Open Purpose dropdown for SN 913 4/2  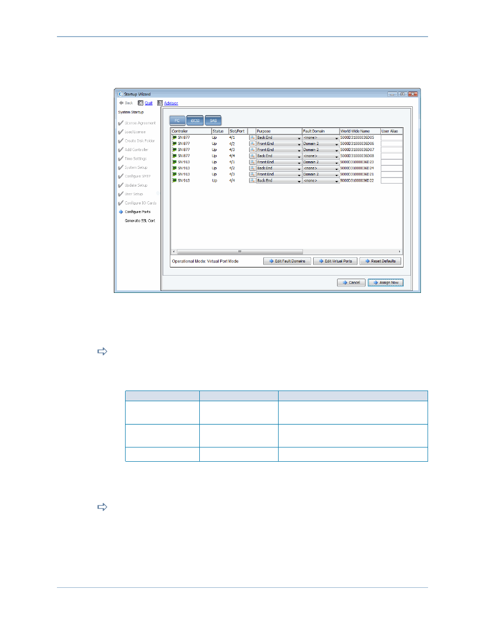point(279,168)
